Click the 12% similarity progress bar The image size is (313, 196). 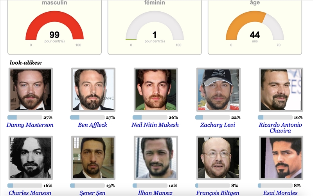coord(150,185)
